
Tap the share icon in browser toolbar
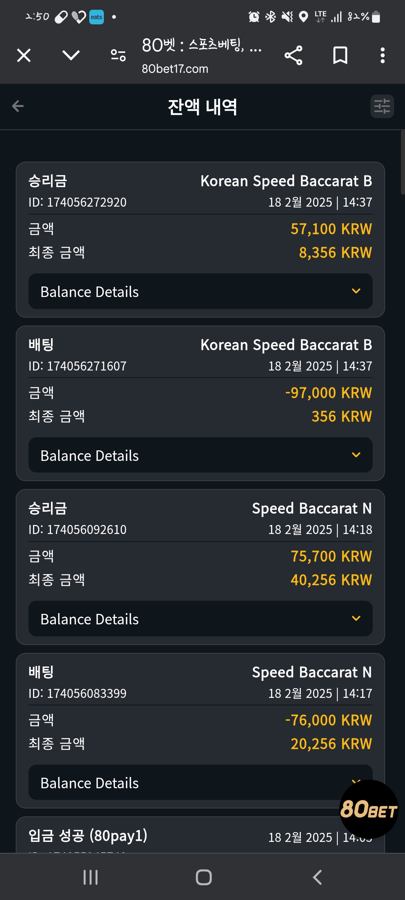click(x=293, y=55)
